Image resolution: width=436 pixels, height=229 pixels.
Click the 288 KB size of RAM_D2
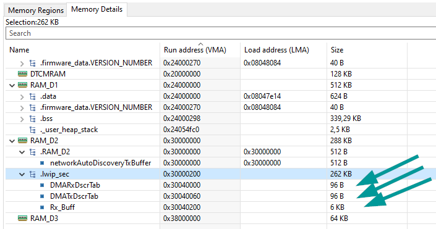pos(341,141)
